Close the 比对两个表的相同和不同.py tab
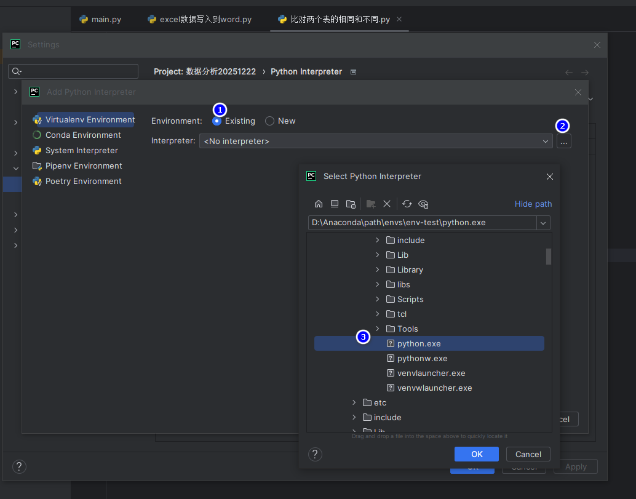 pos(399,19)
